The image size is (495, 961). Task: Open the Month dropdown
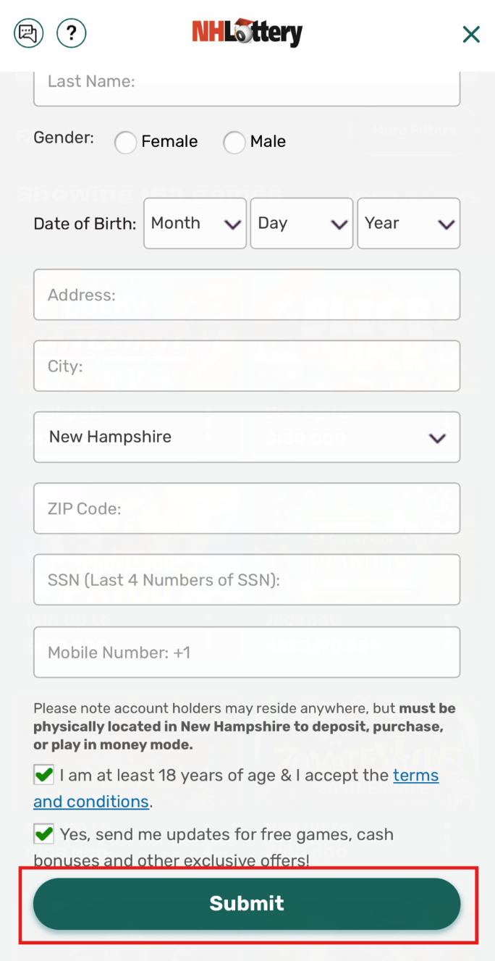(195, 223)
